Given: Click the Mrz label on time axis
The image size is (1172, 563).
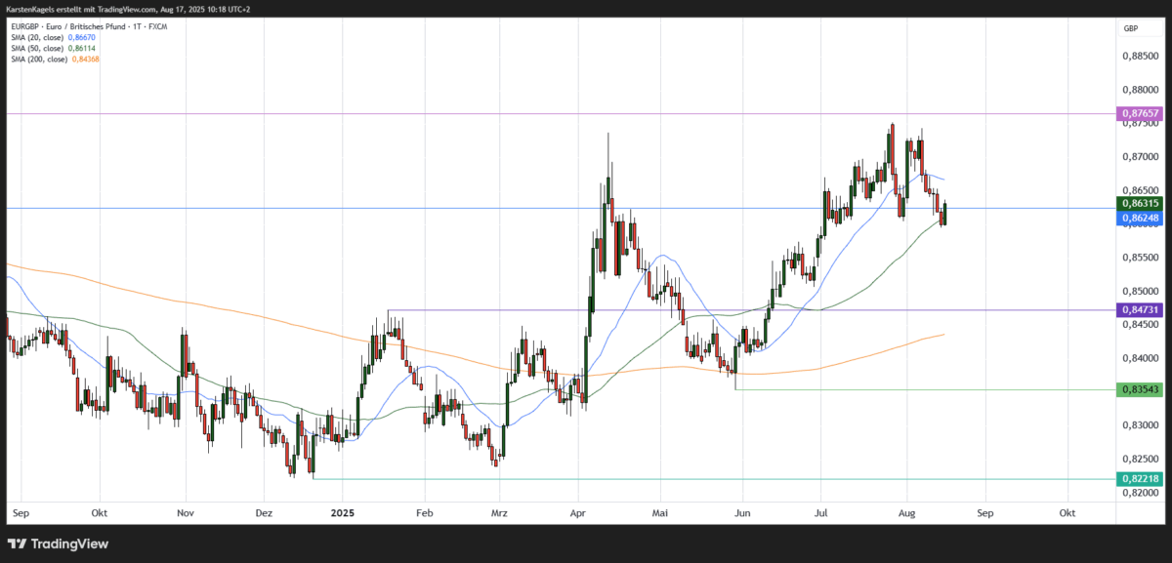Looking at the screenshot, I should [x=499, y=511].
